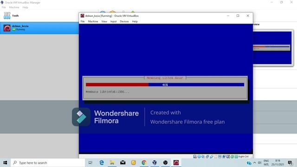Click the display status icon in VM status bar
Viewport: 297px width, 167px height.
point(220,157)
